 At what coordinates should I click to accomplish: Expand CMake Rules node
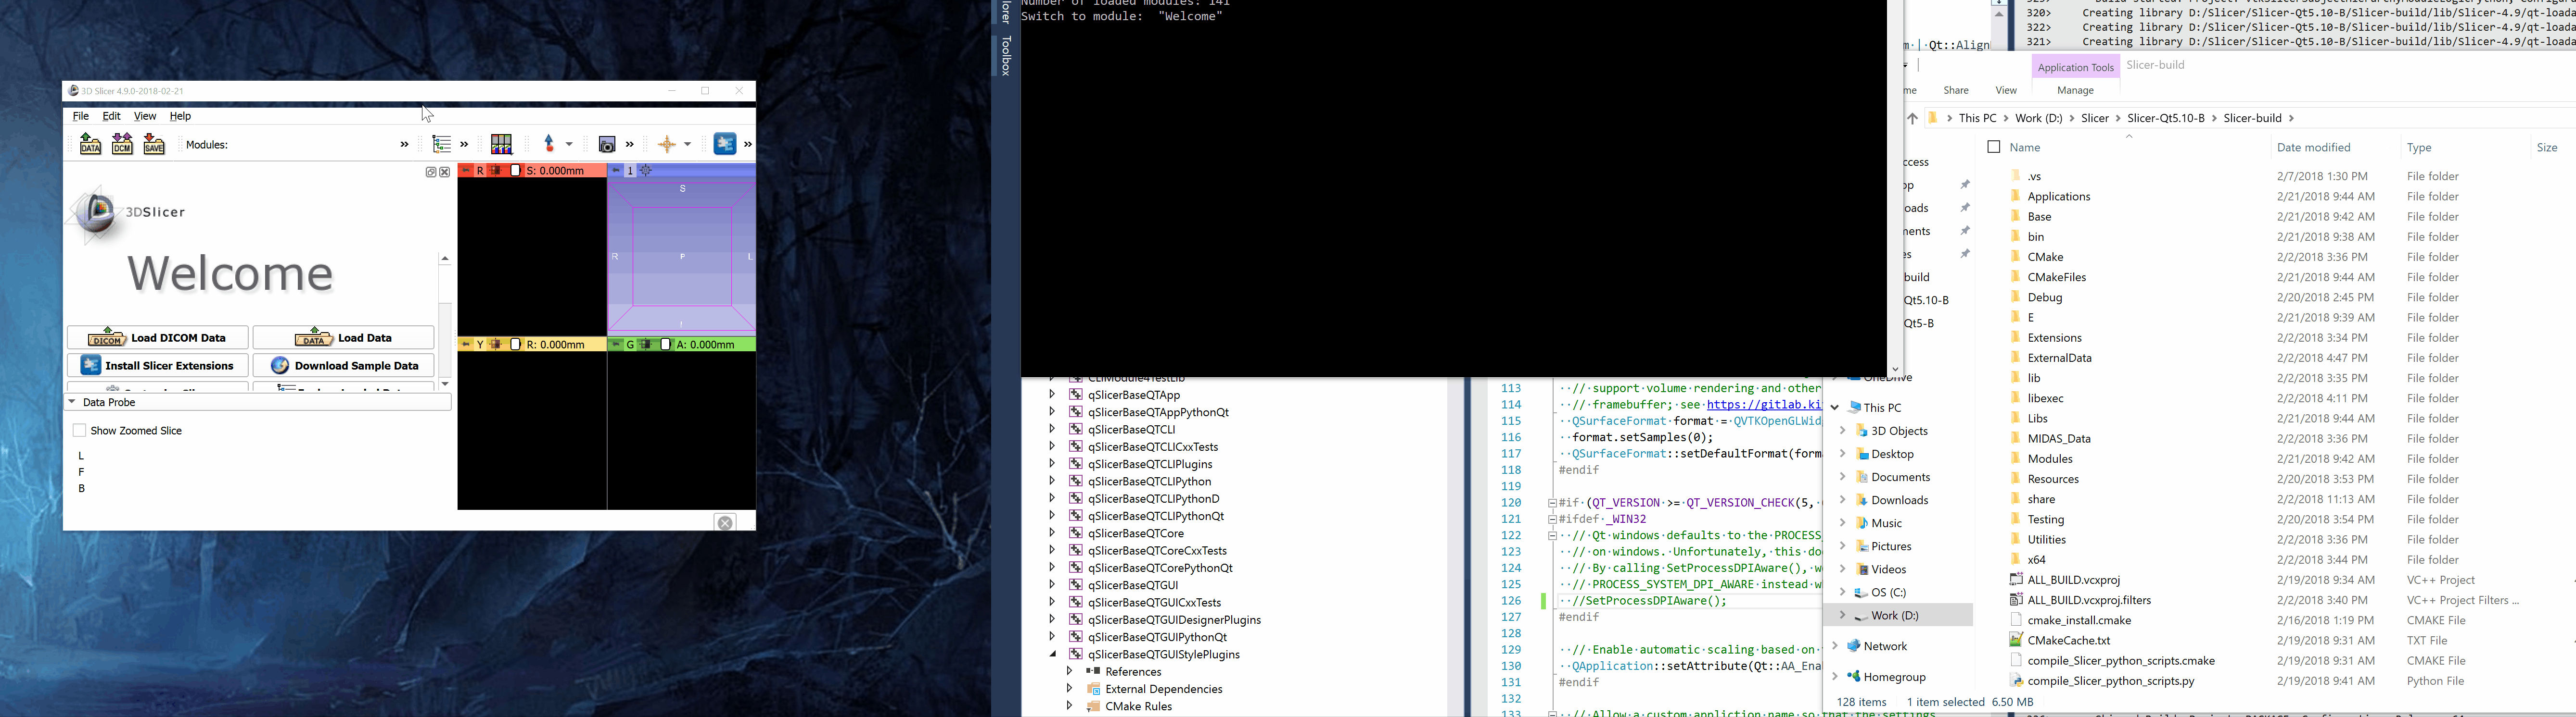1070,706
